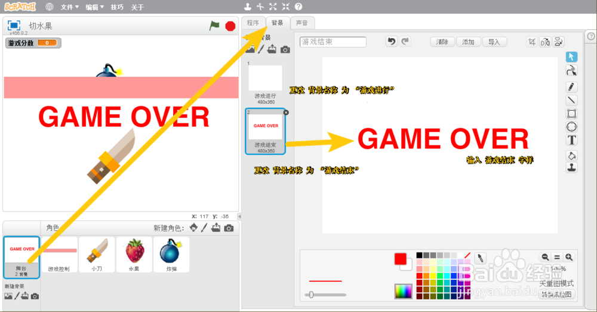Select the 炸弹 bomb sprite
The image size is (597, 312).
171,255
